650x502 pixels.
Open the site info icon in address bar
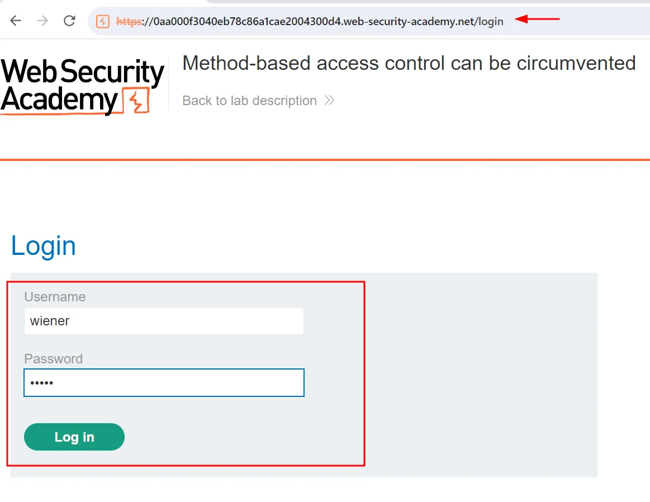coord(103,21)
